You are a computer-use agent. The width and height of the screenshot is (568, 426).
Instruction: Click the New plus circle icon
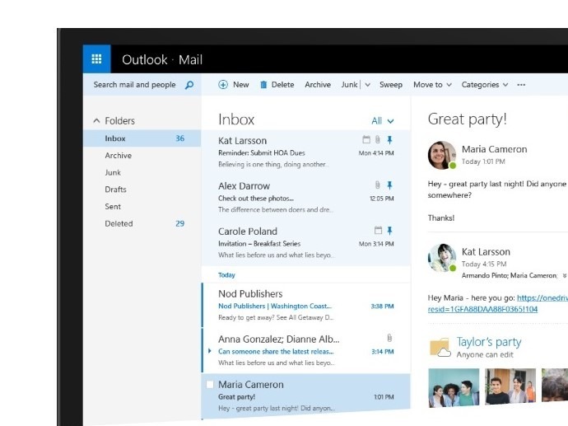[x=223, y=85]
